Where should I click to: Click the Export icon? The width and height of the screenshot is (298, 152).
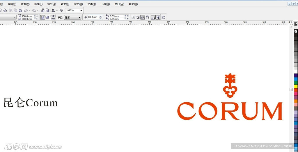coord(47,10)
